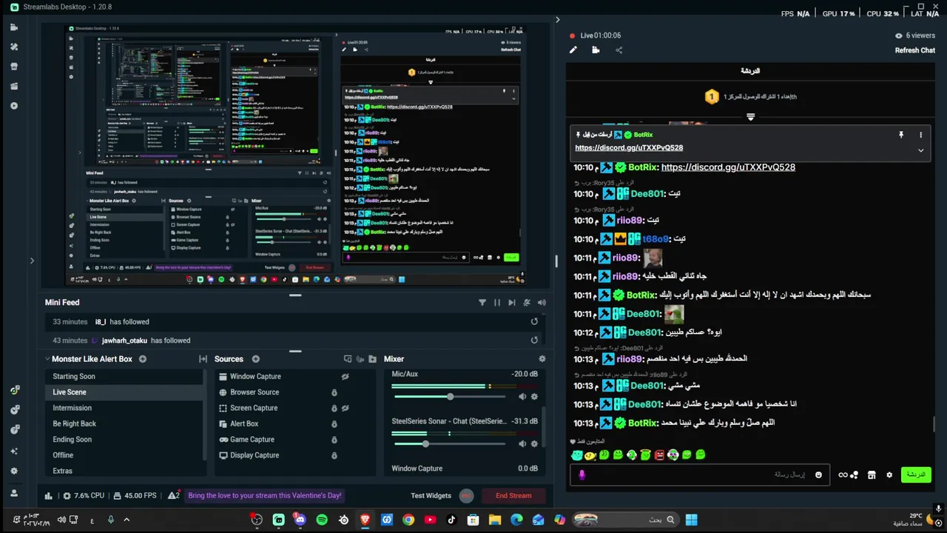Toggle lock on the Browser Source
Viewport: 947px width, 533px height.
coord(334,392)
